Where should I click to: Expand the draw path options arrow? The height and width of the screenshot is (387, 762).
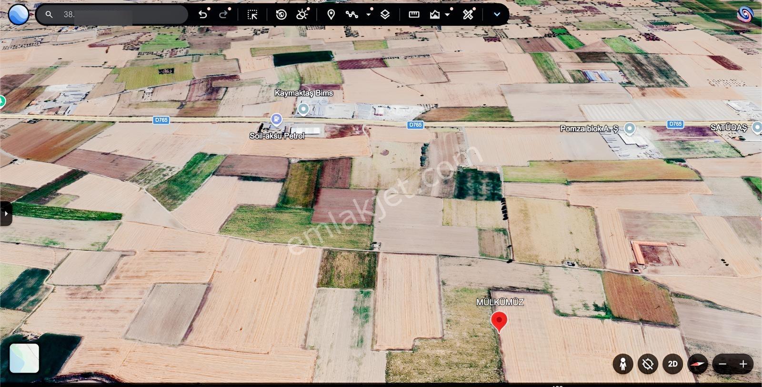pos(369,15)
